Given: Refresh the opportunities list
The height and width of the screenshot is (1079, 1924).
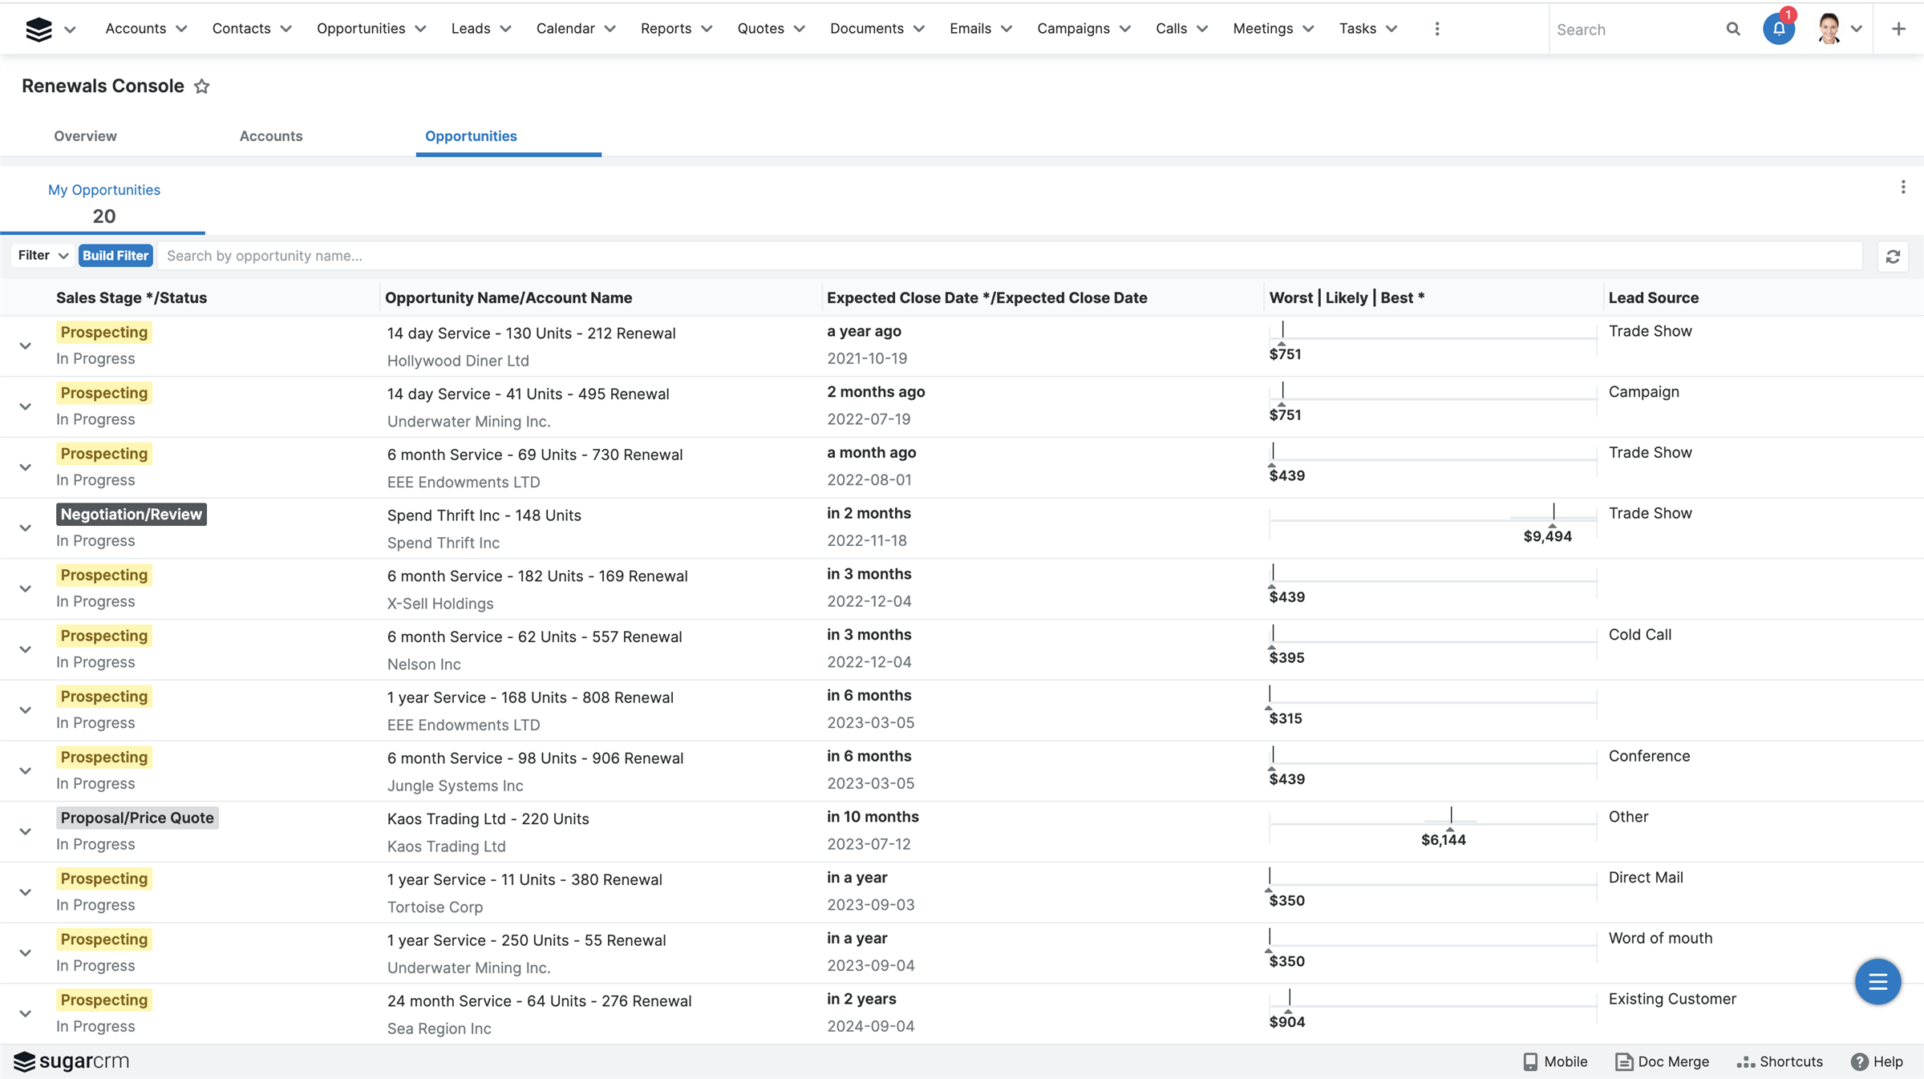Looking at the screenshot, I should coord(1893,257).
